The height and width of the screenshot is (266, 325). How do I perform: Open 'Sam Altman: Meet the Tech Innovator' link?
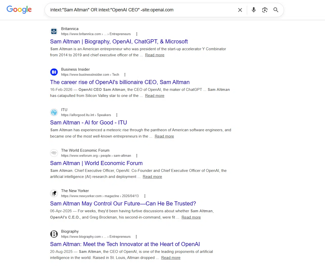click(x=125, y=244)
